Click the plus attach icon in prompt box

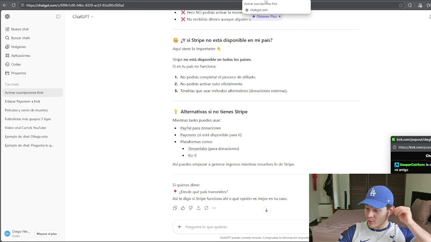click(179, 227)
